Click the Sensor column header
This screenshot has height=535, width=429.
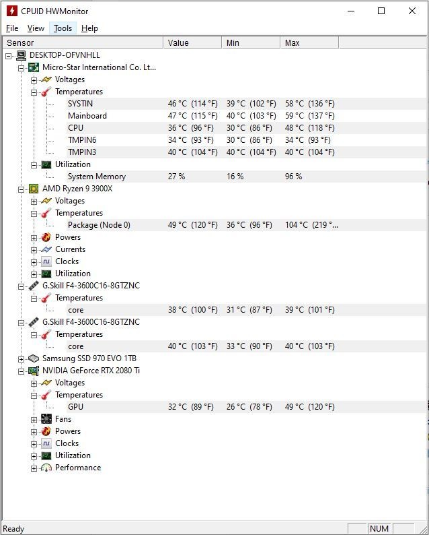(83, 43)
